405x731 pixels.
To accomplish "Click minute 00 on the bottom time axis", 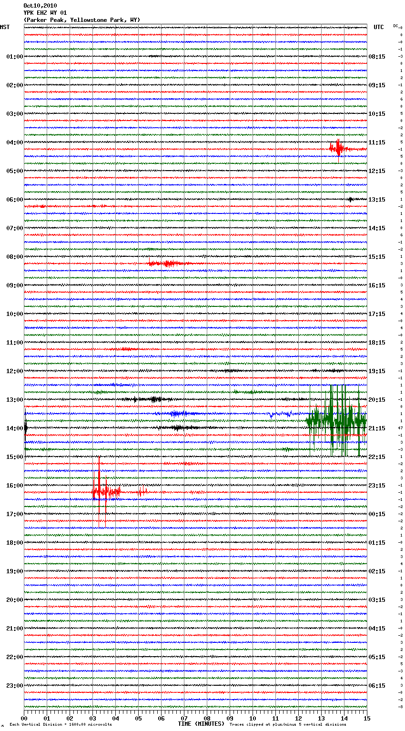I will coord(24,718).
